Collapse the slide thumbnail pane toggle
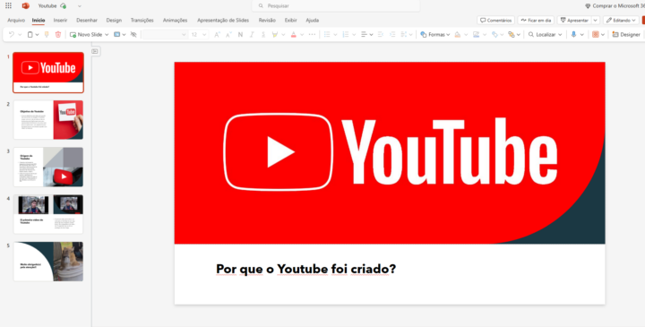The image size is (645, 327). (x=95, y=51)
